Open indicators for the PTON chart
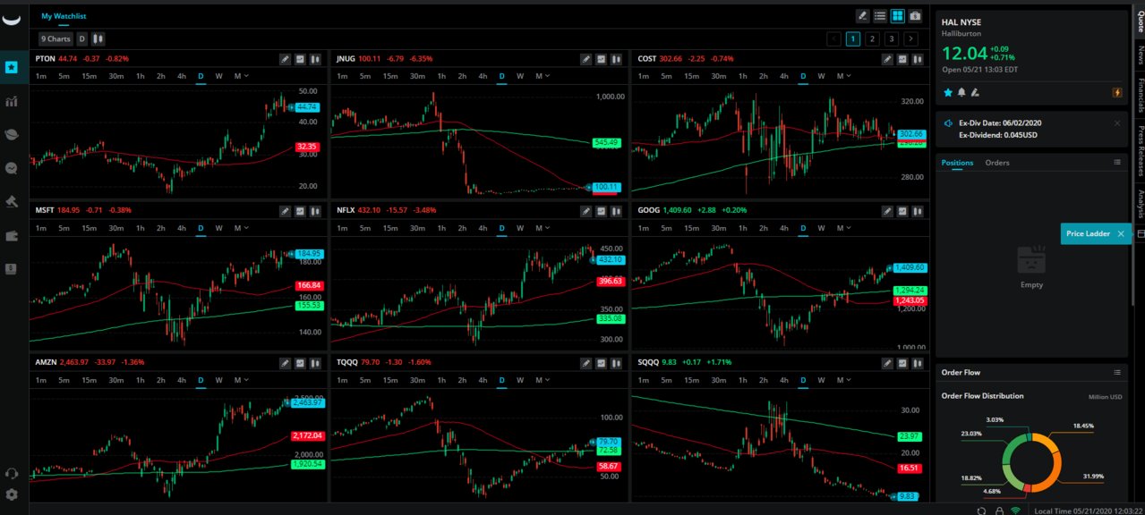The height and width of the screenshot is (515, 1145). pos(300,59)
